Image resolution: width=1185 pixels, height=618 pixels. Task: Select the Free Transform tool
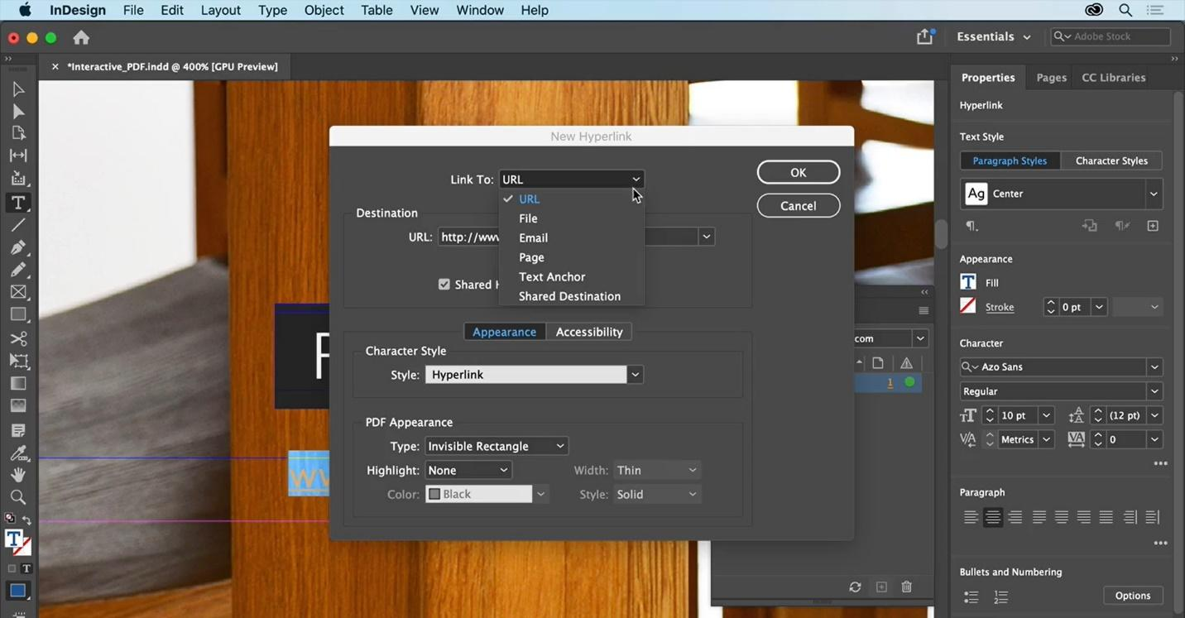(x=18, y=360)
